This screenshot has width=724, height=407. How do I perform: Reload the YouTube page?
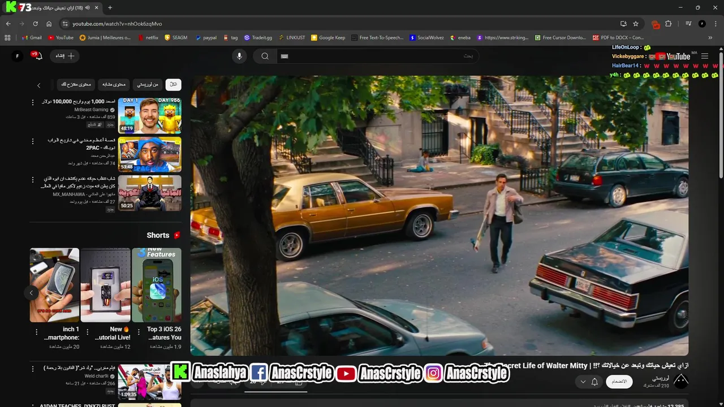coord(35,24)
